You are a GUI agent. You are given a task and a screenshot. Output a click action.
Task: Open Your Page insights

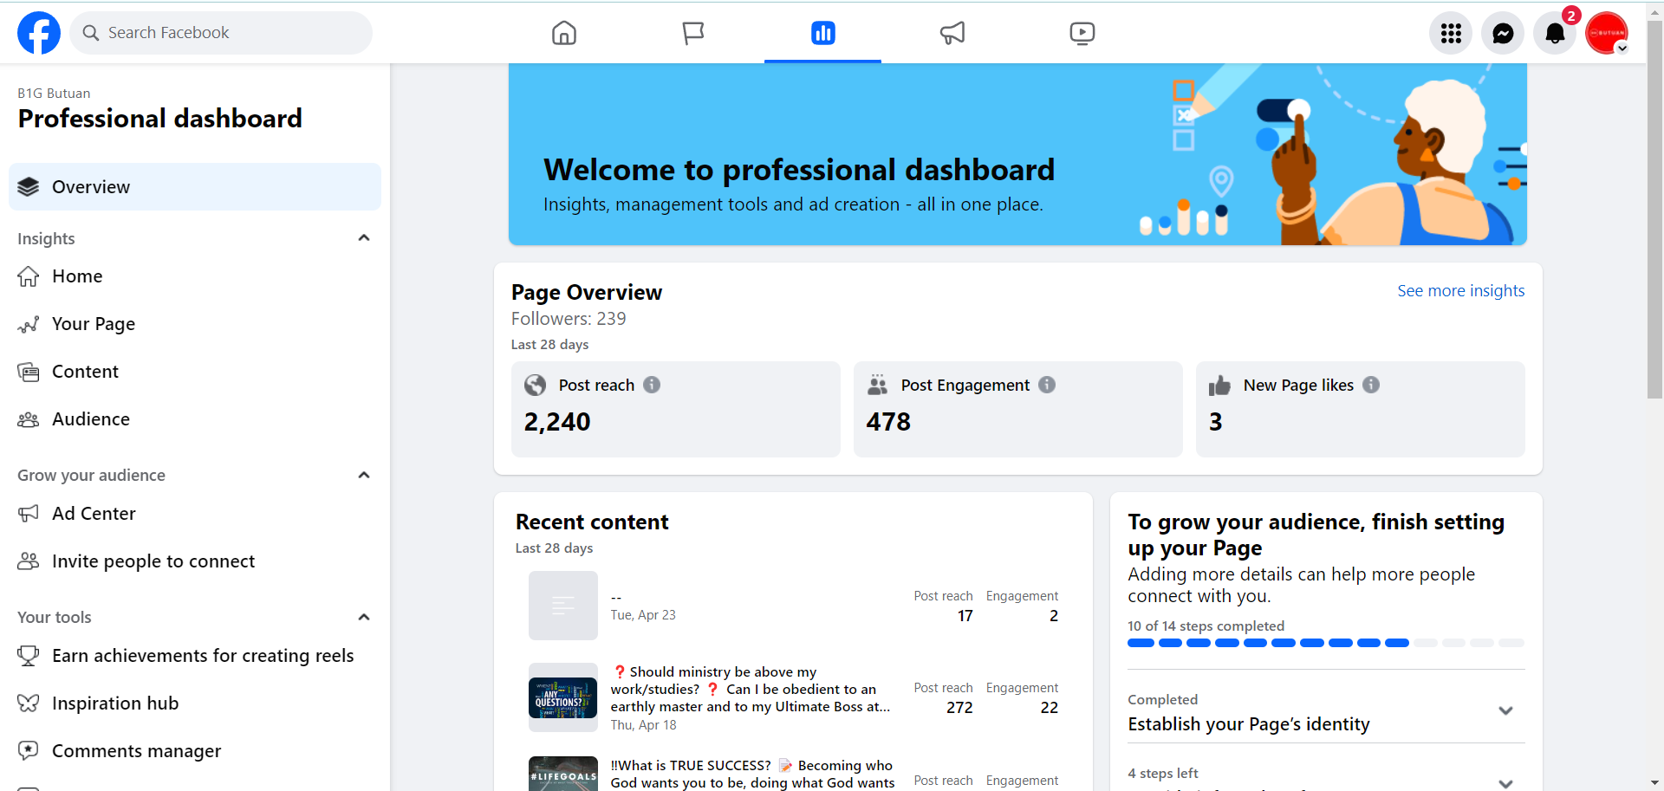195,324
